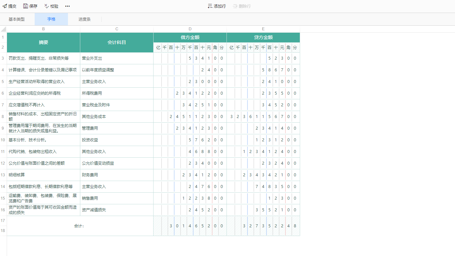The width and height of the screenshot is (455, 256).
Task: Open the more options ellipsis menu
Action: click(x=68, y=6)
